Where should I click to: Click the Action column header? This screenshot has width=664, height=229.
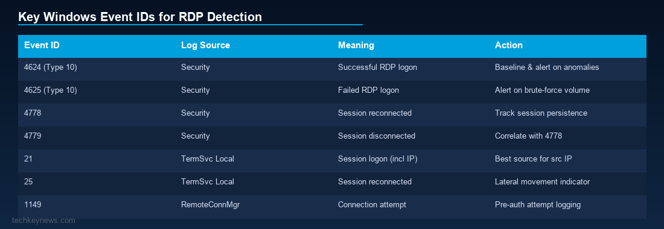coord(509,45)
